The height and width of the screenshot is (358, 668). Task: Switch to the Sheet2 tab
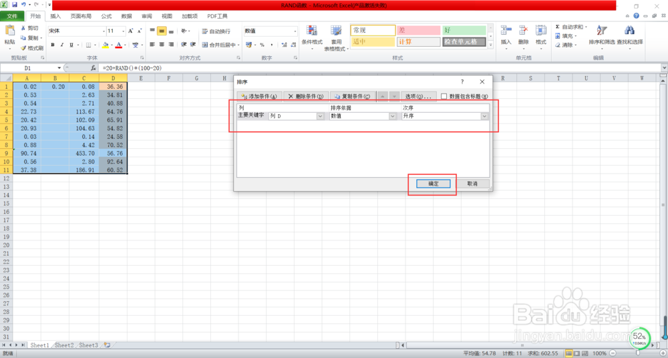pos(64,345)
